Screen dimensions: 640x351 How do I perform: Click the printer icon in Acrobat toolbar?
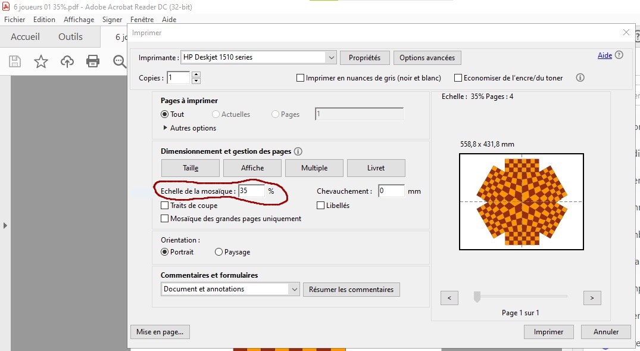pos(93,61)
